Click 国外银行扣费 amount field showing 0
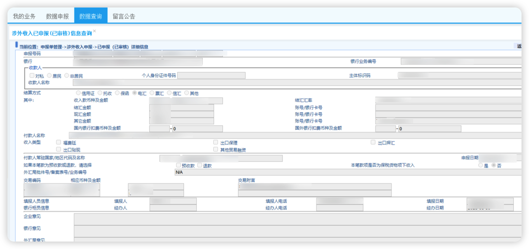529x249 pixels. pos(430,129)
